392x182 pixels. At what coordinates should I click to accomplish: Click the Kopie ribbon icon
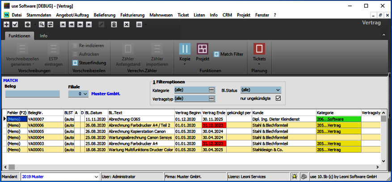point(185,50)
